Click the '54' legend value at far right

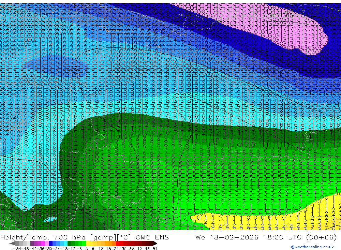click(x=155, y=249)
